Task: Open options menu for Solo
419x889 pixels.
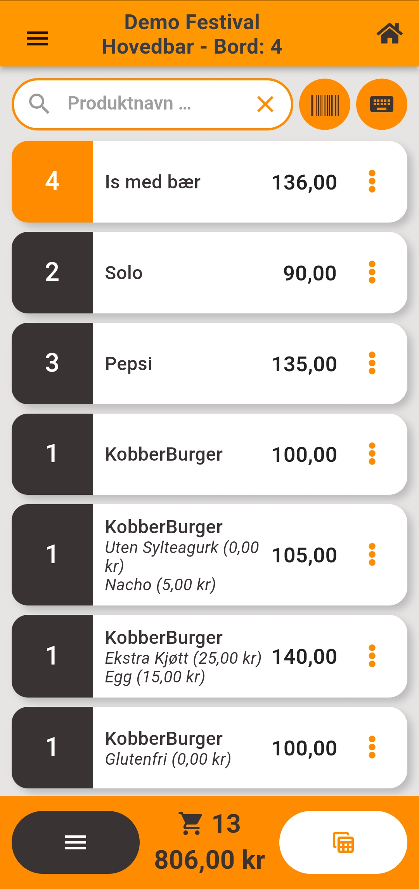Action: tap(372, 272)
